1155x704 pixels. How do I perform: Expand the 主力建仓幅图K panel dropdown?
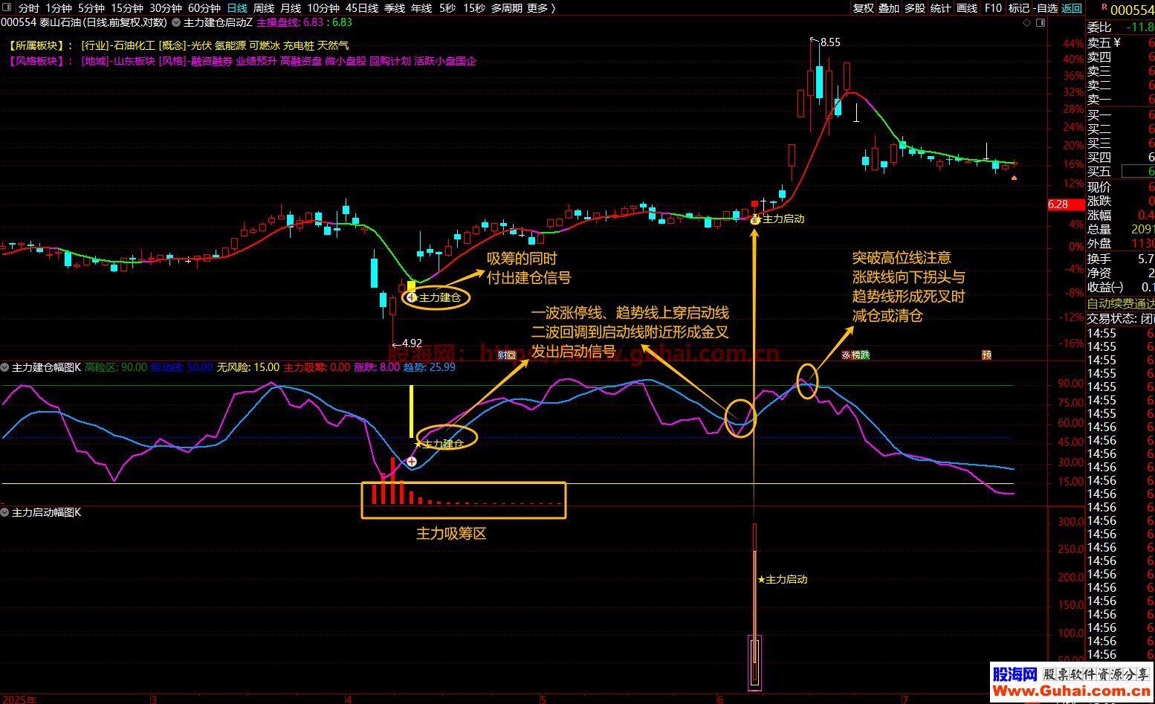click(5, 367)
